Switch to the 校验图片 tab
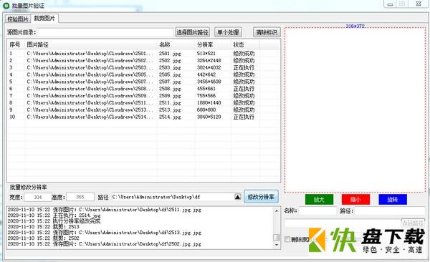Screen dimensions: 430x262 coord(18,19)
